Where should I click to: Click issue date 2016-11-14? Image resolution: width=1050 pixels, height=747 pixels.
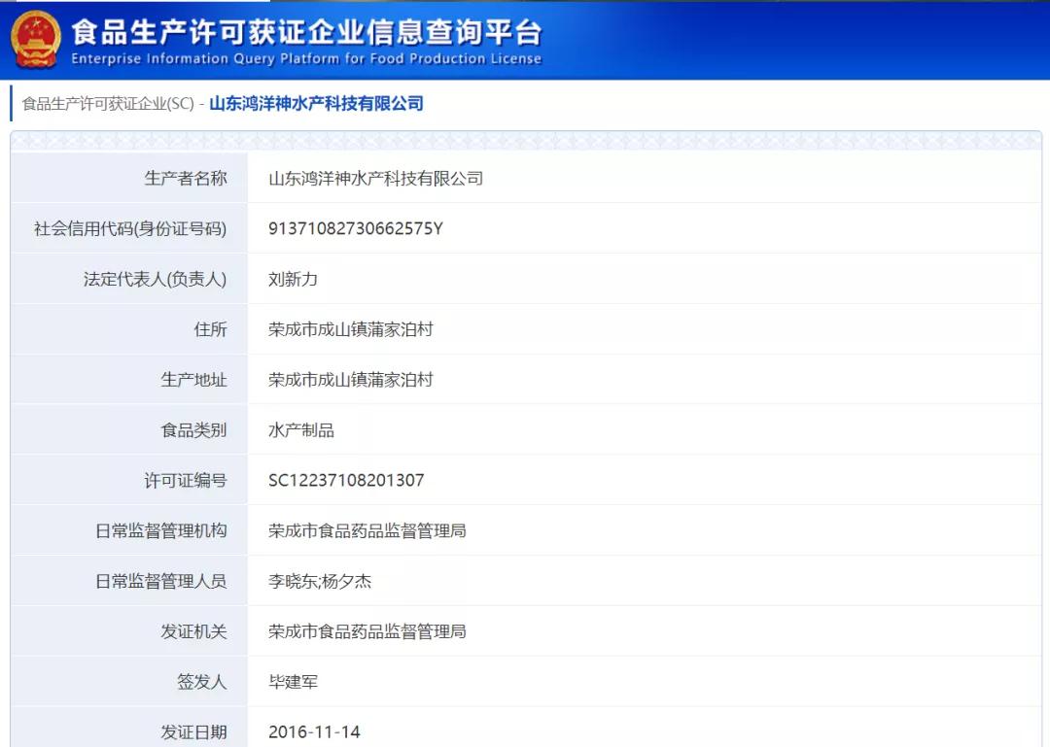[314, 731]
